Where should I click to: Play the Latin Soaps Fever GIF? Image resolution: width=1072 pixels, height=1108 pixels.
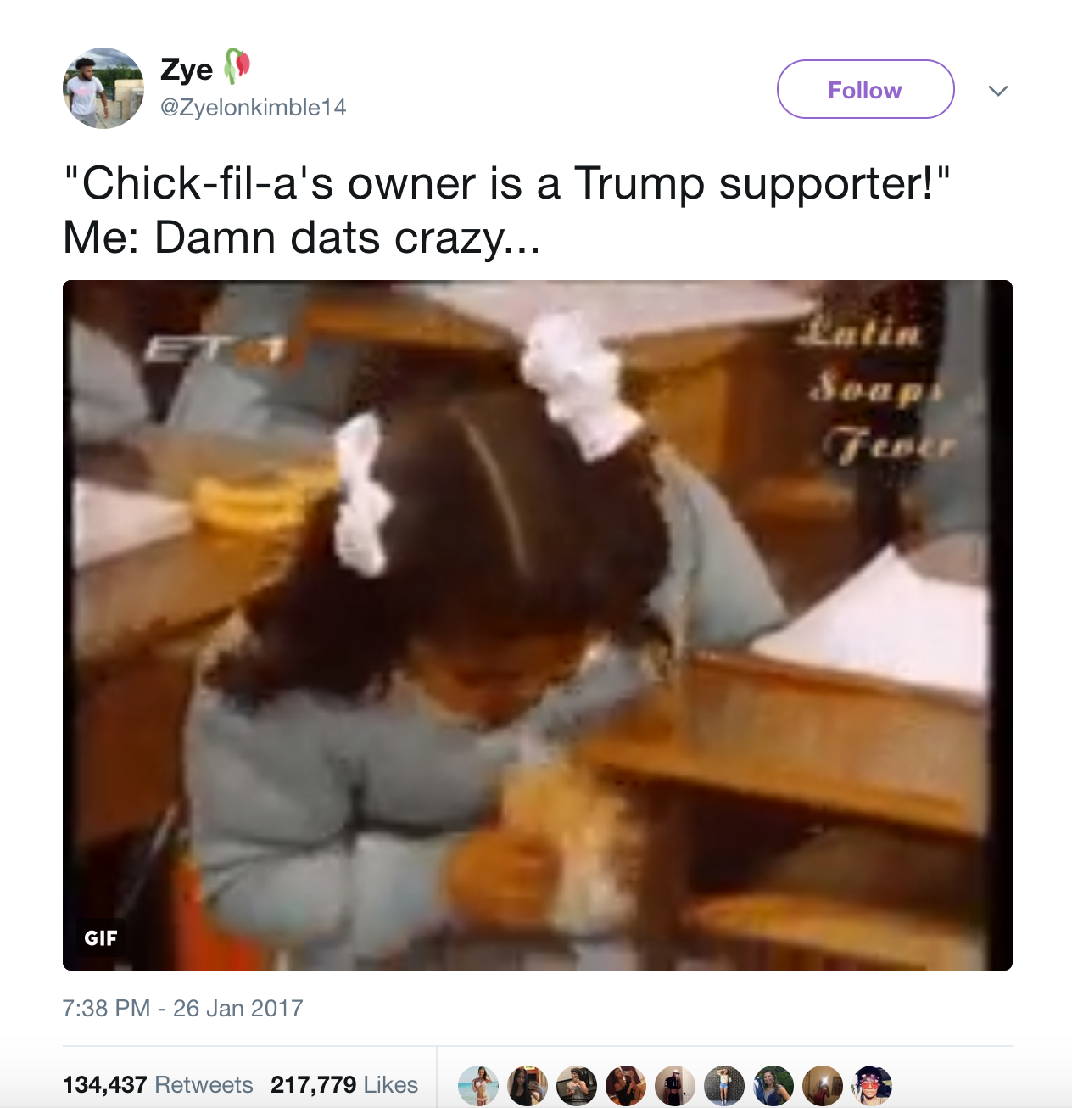point(538,625)
